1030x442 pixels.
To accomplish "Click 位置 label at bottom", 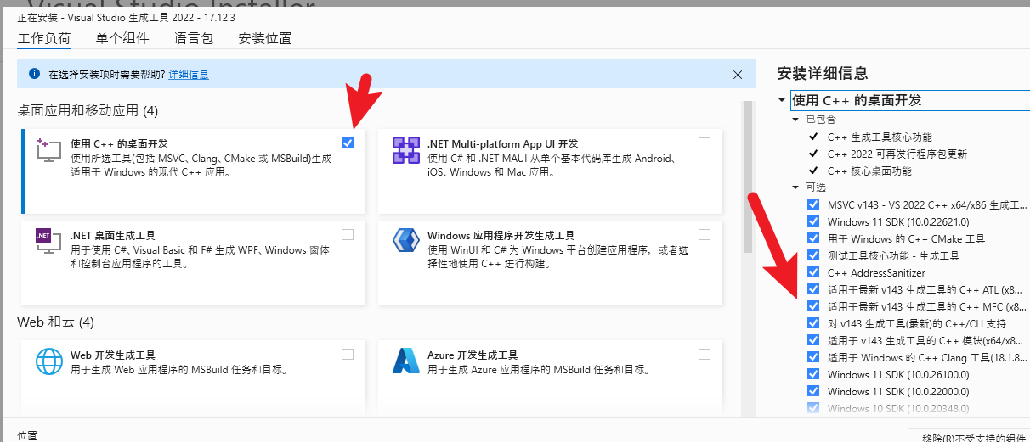I will [26, 435].
